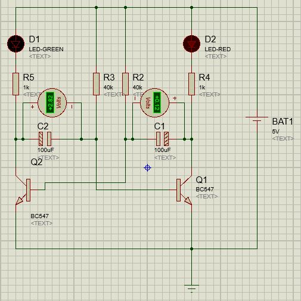Click the <TEXT> placeholder under LED-RED
Viewport: 301px width, 301px height.
216,57
